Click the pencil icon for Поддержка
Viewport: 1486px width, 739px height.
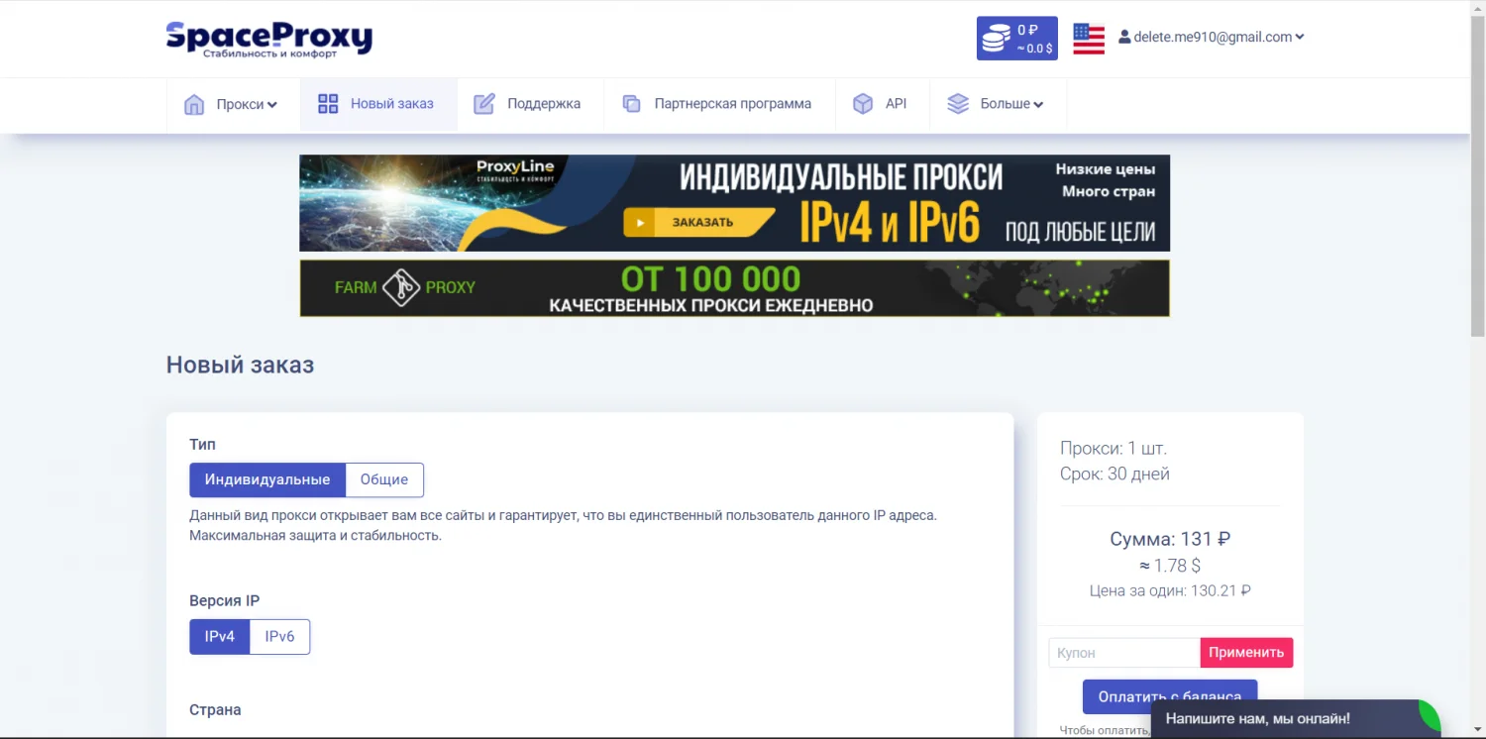[x=483, y=104]
